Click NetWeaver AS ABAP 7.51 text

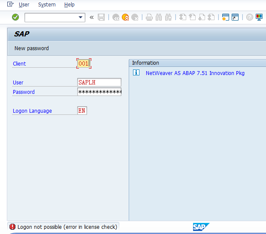(195, 73)
